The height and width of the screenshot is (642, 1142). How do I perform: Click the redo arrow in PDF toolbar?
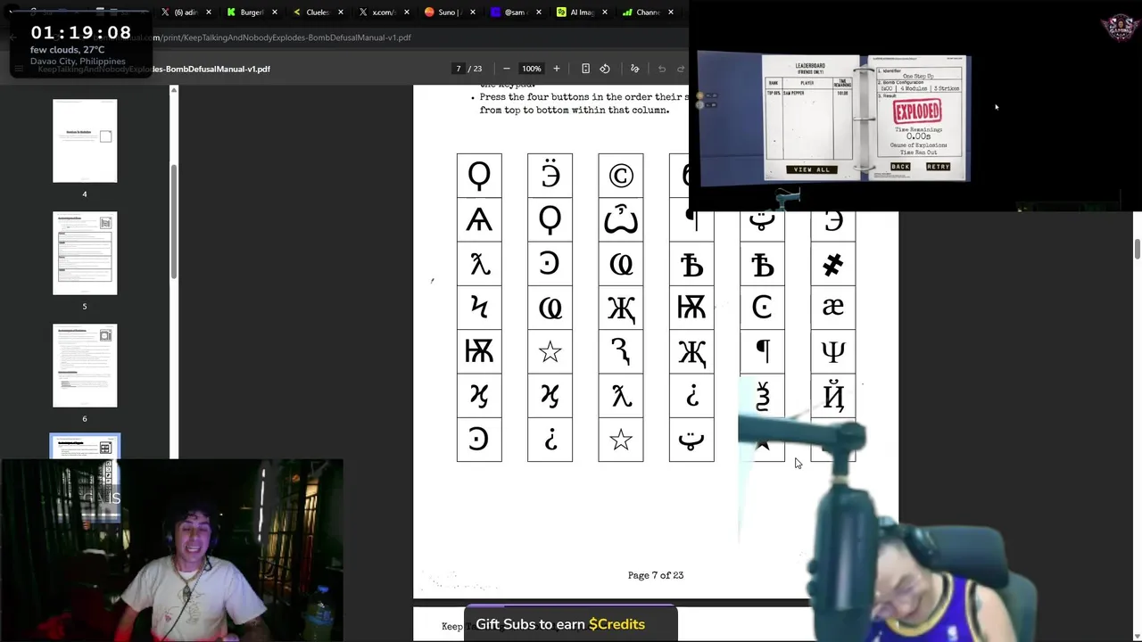(681, 69)
